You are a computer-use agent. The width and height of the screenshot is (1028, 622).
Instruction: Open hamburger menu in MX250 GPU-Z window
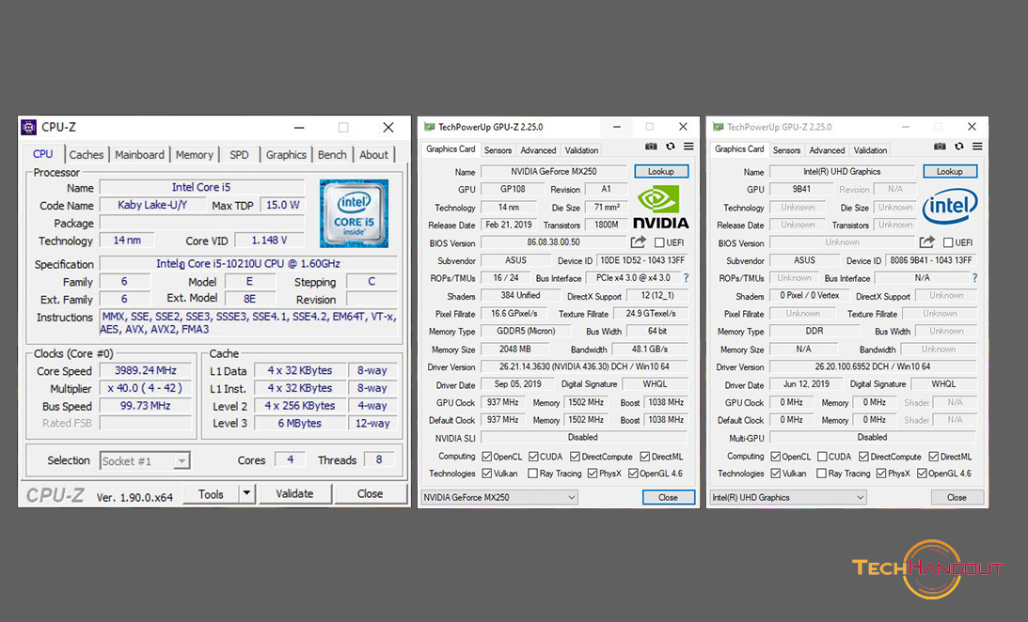688,147
